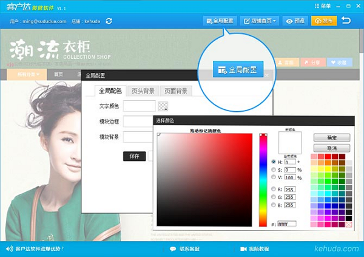Screen dimensions: 364x257
Task: Click the undo arrow icon in the toolbar
Action: 346,21
